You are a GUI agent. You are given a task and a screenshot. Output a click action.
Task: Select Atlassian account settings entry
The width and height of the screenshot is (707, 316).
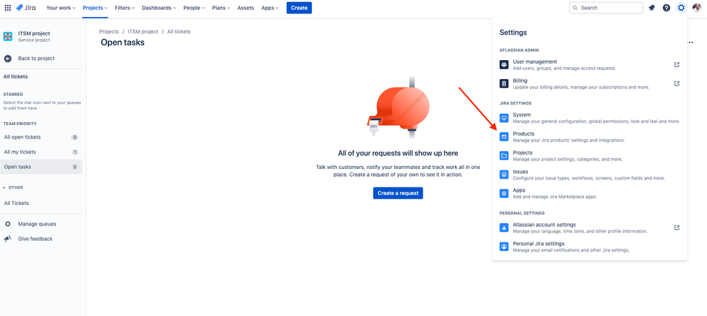[590, 228]
